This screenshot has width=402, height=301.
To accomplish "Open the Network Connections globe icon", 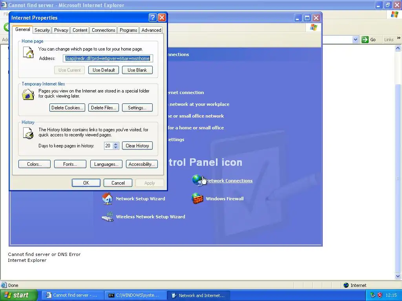I will pyautogui.click(x=197, y=180).
